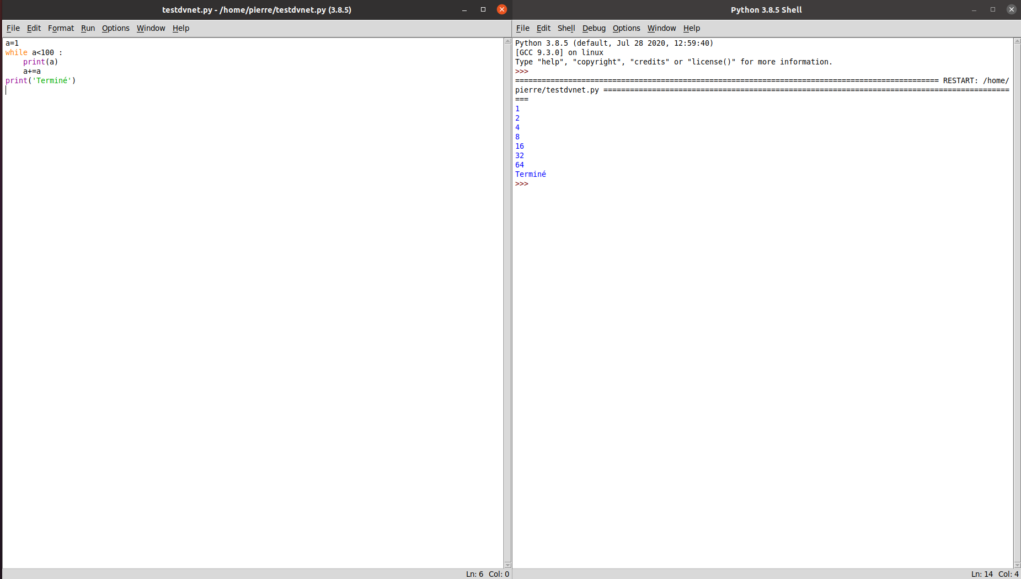
Task: Click the 'Ln: 6' status in editor
Action: click(474, 574)
